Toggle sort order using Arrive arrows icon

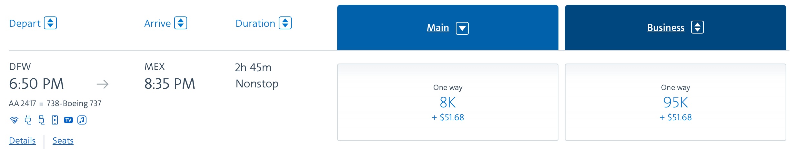[181, 23]
